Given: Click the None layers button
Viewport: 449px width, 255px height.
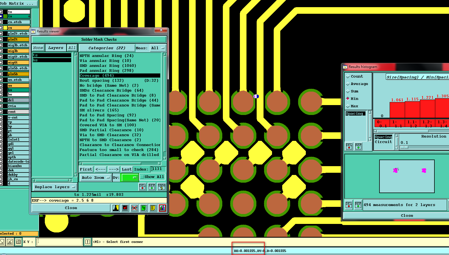Looking at the screenshot, I should coord(38,48).
